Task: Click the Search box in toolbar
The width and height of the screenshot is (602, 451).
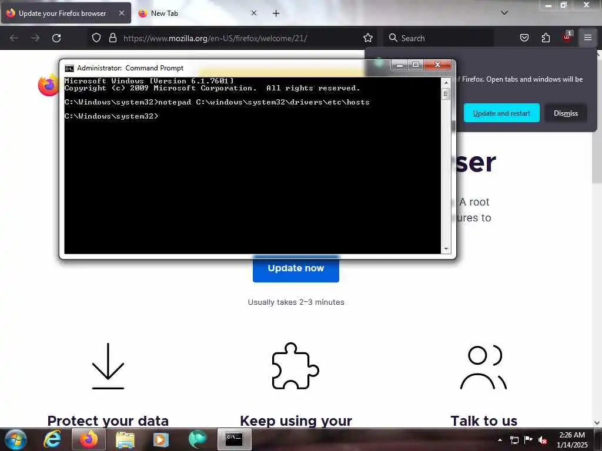Action: coord(439,38)
